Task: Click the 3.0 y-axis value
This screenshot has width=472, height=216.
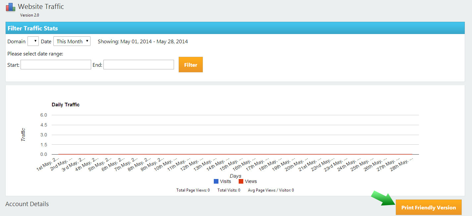Action: (44, 135)
